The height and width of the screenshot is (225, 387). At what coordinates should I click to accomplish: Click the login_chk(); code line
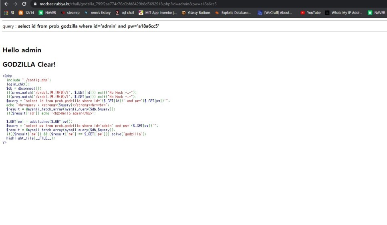[x=18, y=84]
